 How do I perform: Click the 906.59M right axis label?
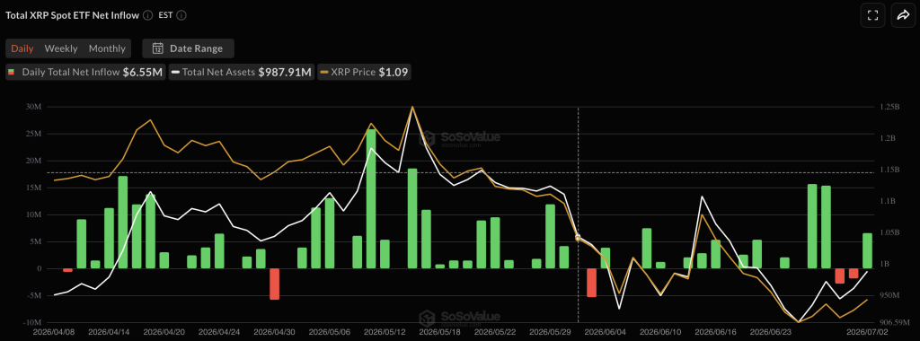(x=895, y=322)
